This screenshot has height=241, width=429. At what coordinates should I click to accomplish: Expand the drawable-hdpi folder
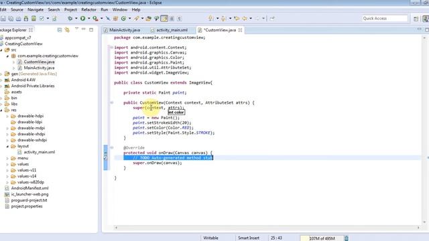click(x=7, y=116)
